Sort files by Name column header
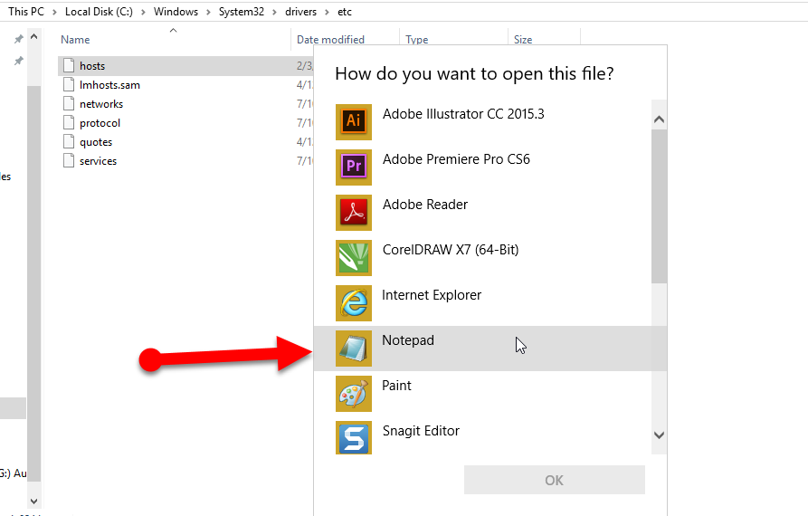The height and width of the screenshot is (516, 808). (x=76, y=40)
